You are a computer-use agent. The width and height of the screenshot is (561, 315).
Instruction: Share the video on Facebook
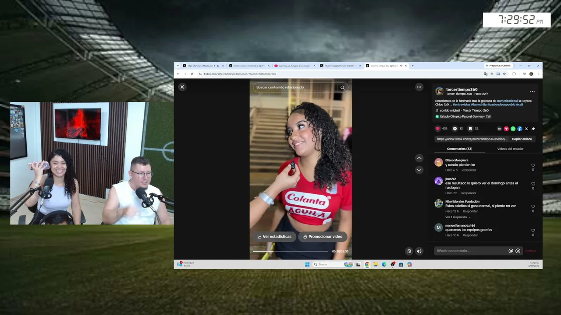click(520, 129)
